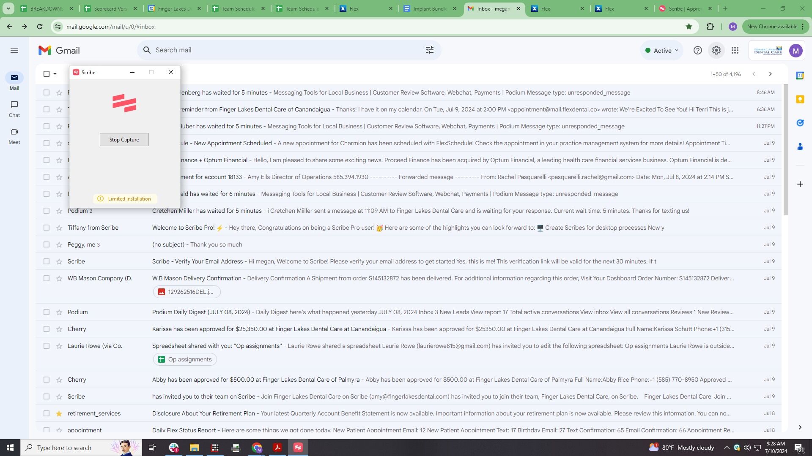Image resolution: width=812 pixels, height=456 pixels.
Task: Unstar the retirement_services email
Action: tap(59, 413)
